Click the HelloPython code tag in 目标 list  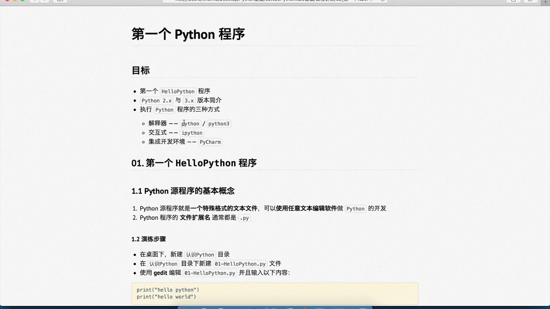tap(178, 91)
